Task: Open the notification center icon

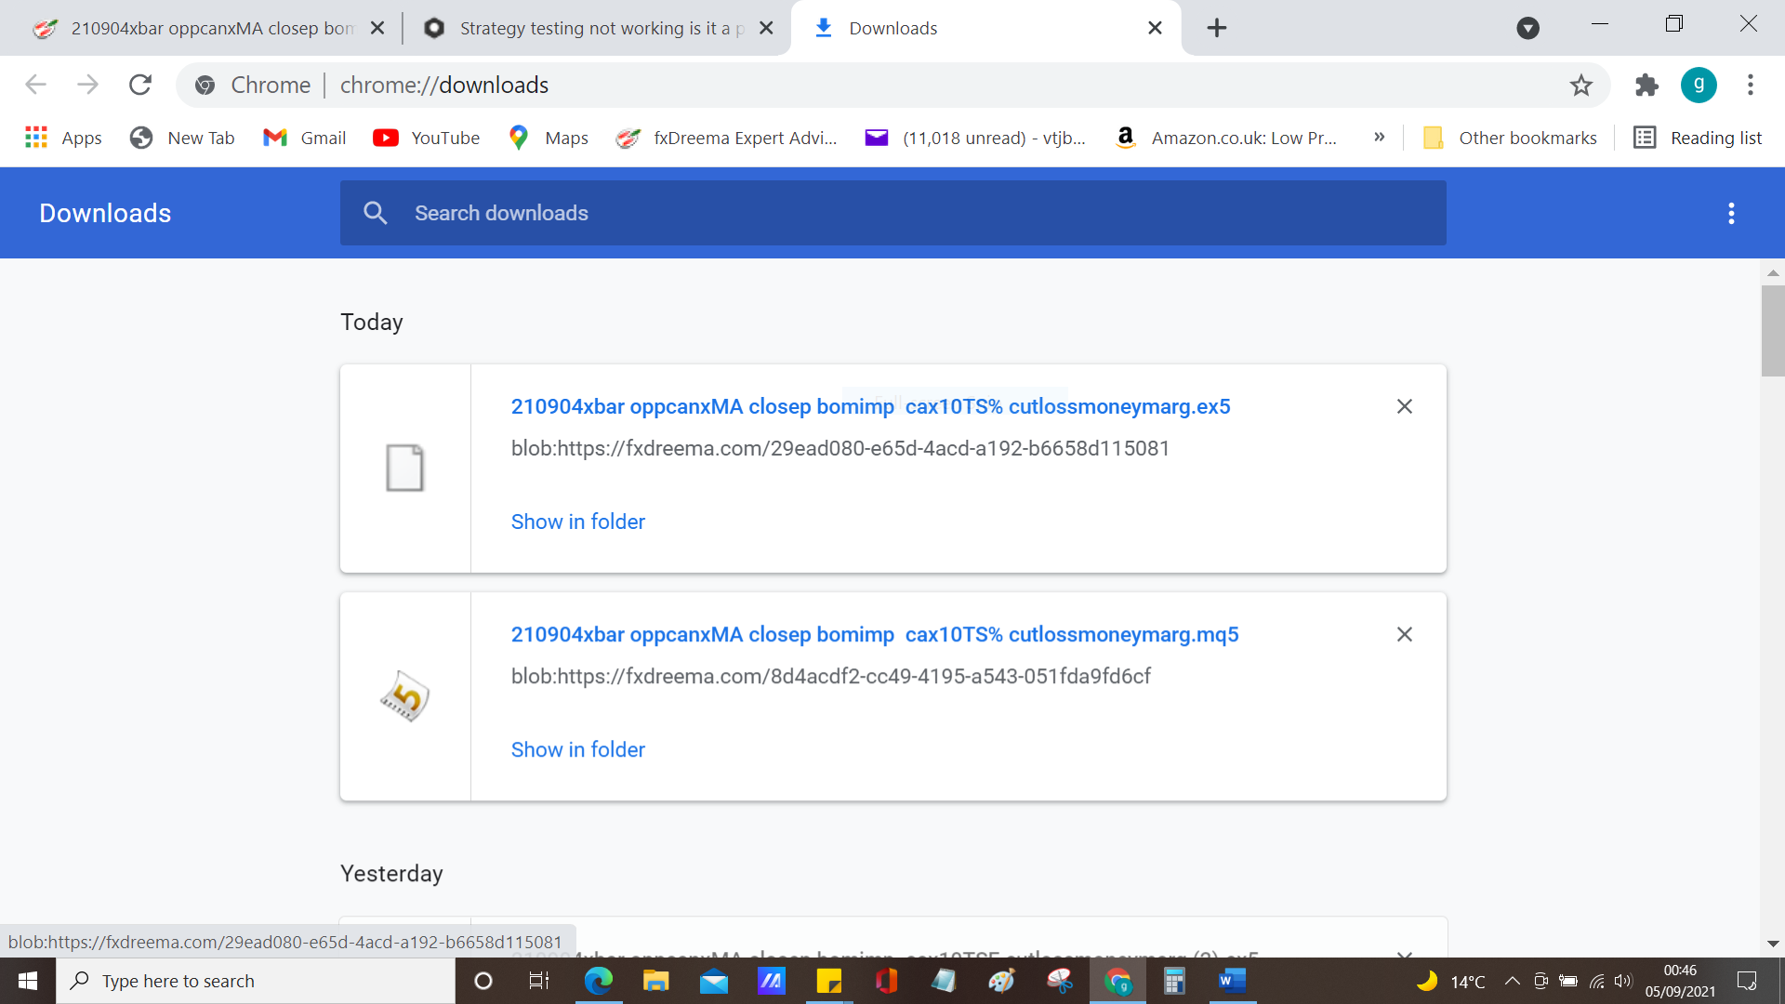Action: click(1747, 981)
